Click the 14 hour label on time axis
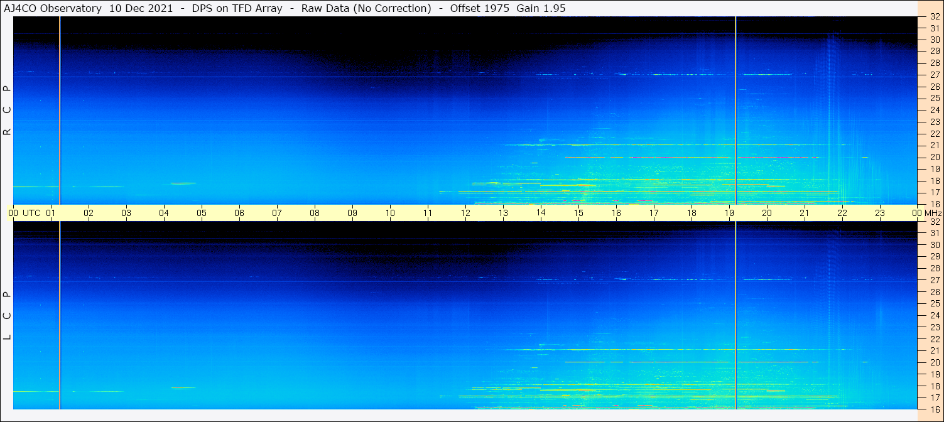Image resolution: width=944 pixels, height=422 pixels. coord(541,213)
